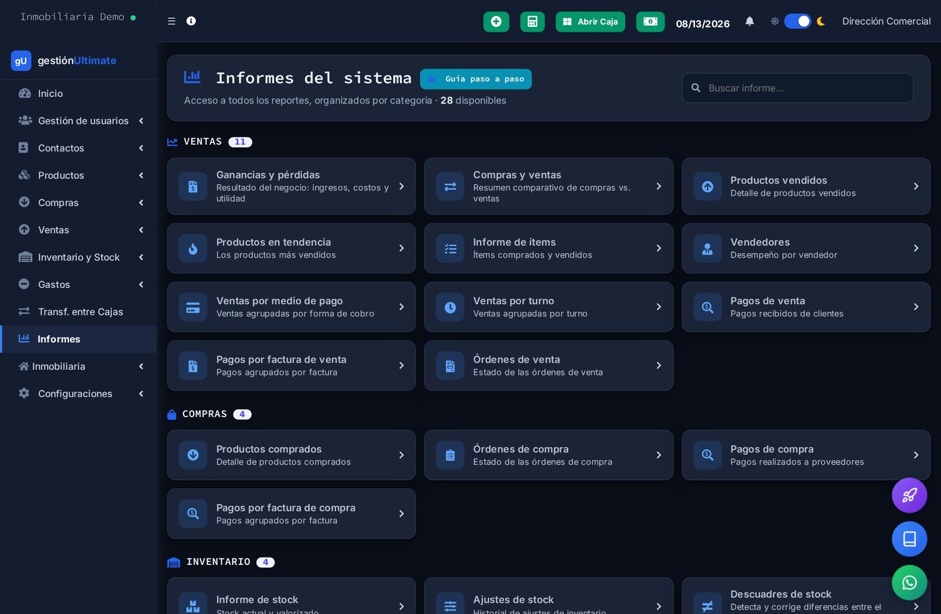Open the Órdenes de venta report
The image size is (941, 614).
(x=548, y=366)
